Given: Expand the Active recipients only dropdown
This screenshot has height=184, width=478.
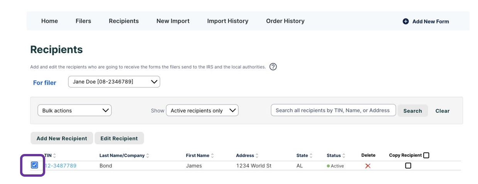Looking at the screenshot, I should 202,110.
